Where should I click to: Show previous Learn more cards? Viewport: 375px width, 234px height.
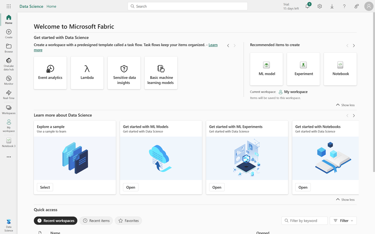[347, 115]
